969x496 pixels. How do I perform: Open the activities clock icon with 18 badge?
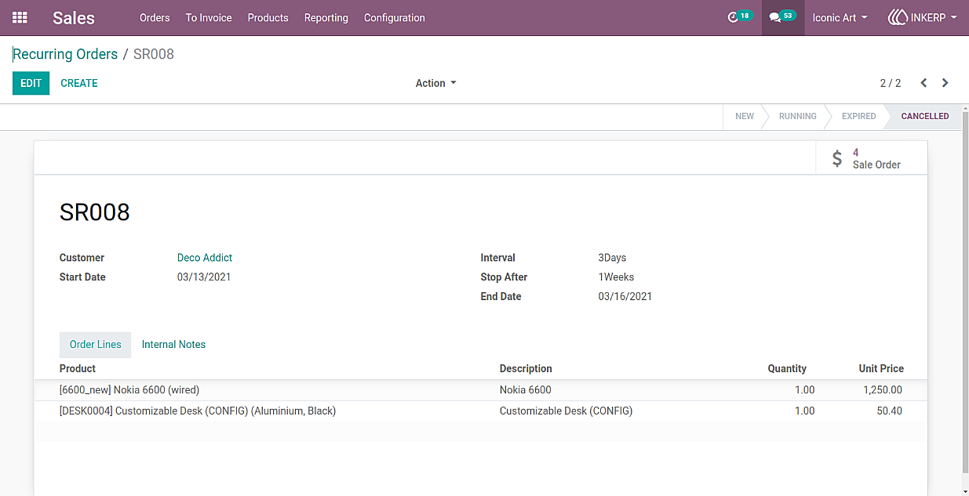739,17
